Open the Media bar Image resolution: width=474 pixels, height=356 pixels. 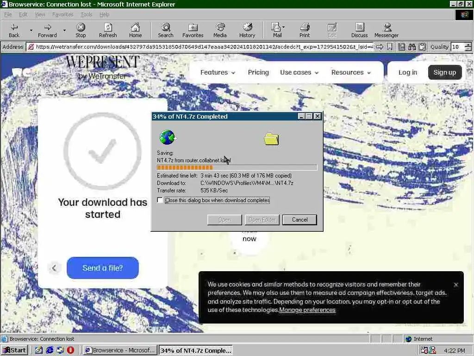click(x=220, y=30)
